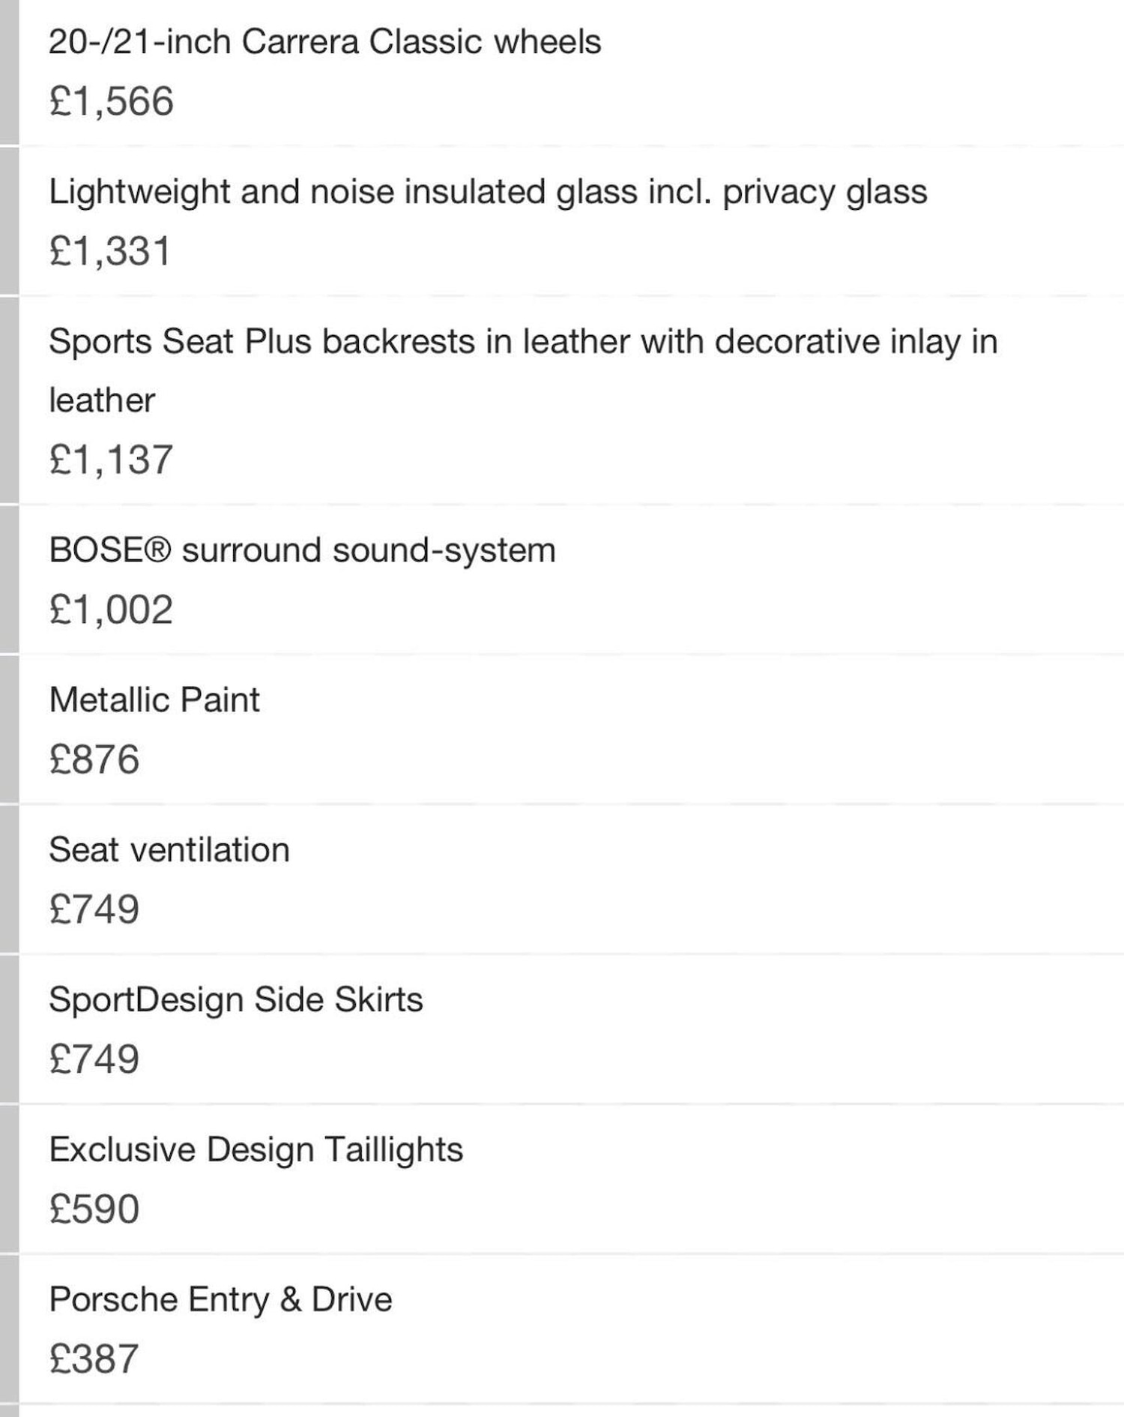Select the Metallic Paint option
The height and width of the screenshot is (1417, 1124).
[154, 700]
